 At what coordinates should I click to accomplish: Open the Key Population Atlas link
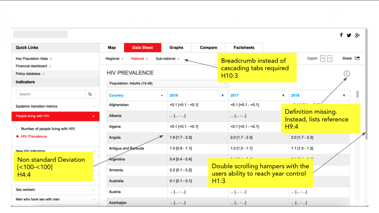click(32, 58)
